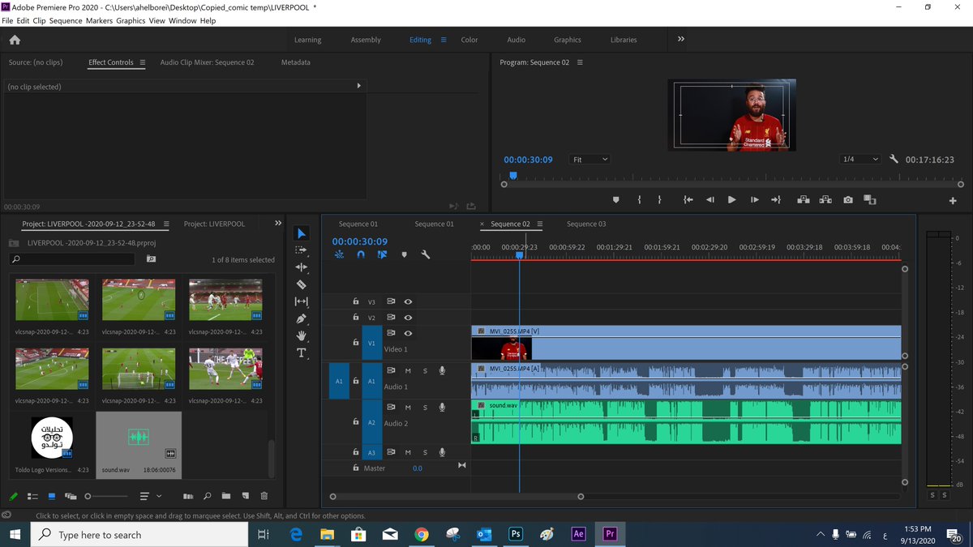This screenshot has width=973, height=547.
Task: Toggle V3 track output eye
Action: coord(408,301)
